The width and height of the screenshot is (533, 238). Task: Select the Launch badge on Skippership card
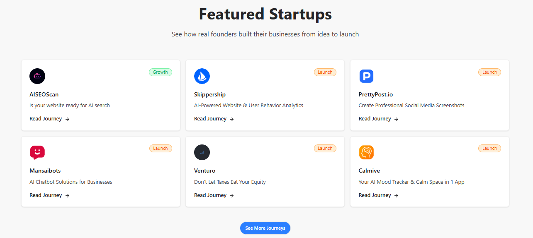pos(325,72)
